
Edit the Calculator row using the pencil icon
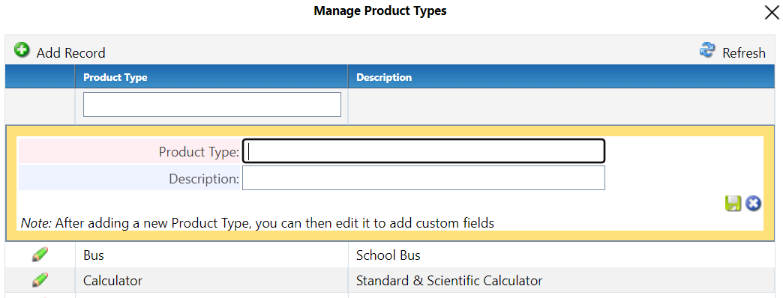coord(40,280)
